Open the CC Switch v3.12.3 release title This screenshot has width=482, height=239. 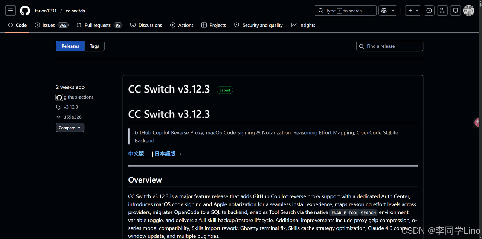[169, 89]
